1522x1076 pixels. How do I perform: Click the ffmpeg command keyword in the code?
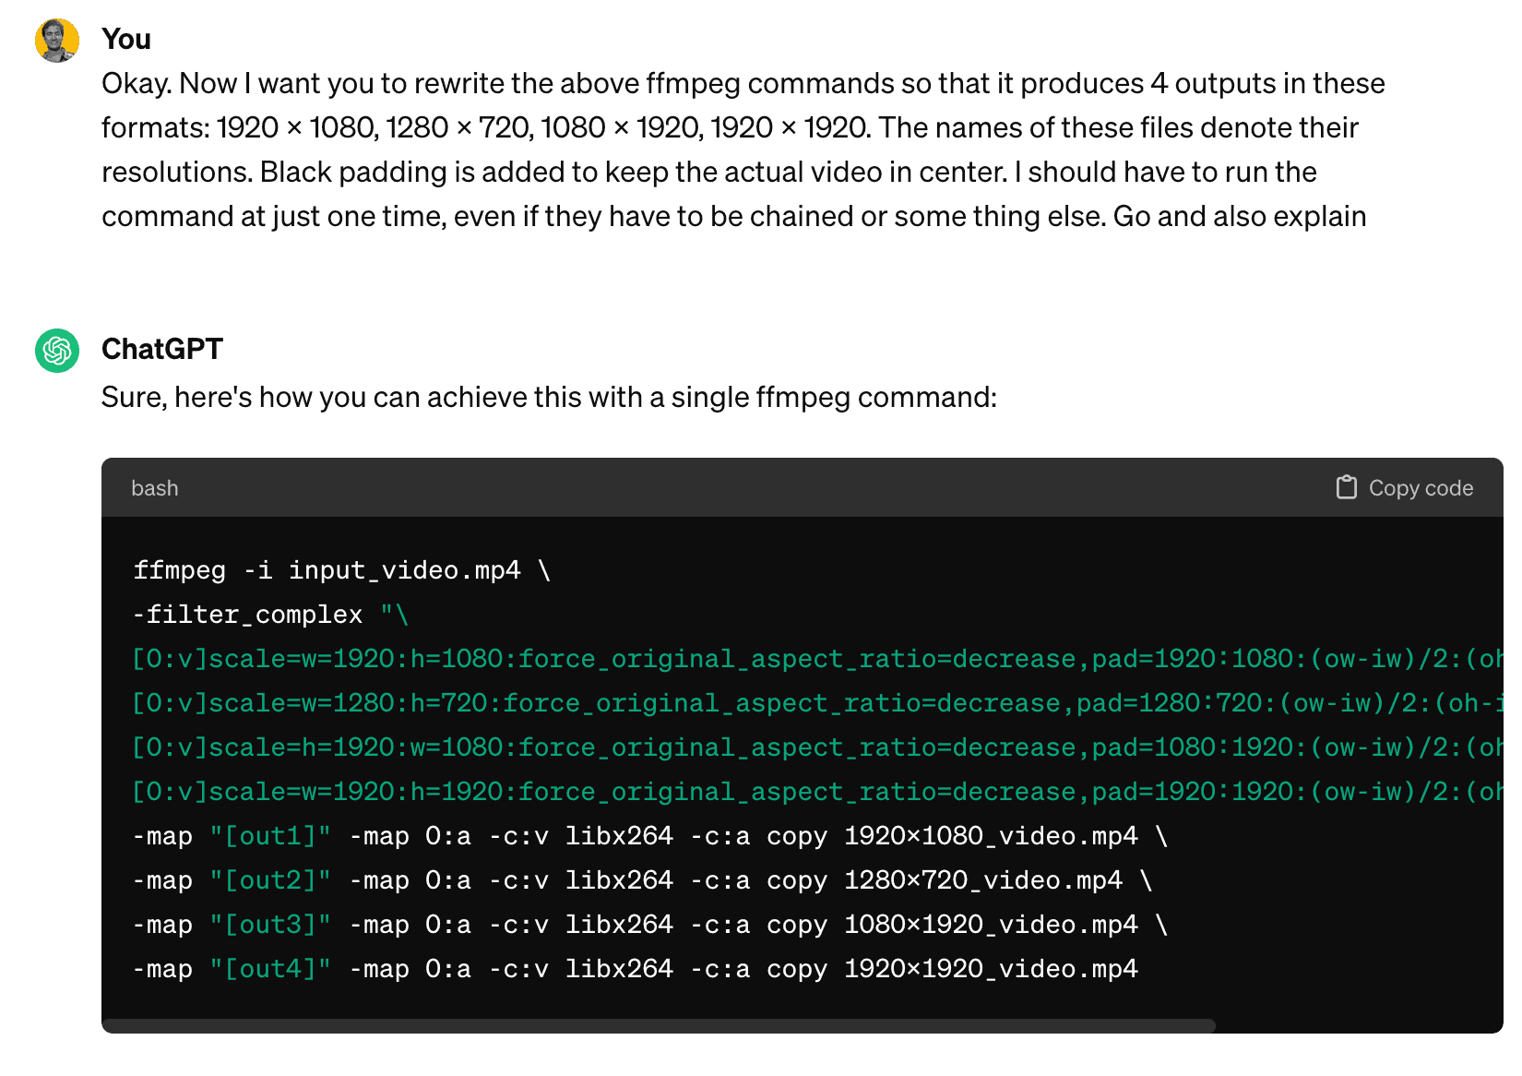point(179,569)
